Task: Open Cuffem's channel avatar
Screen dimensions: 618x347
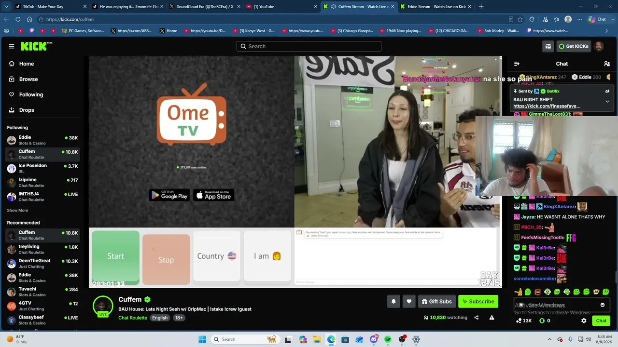Action: [103, 307]
